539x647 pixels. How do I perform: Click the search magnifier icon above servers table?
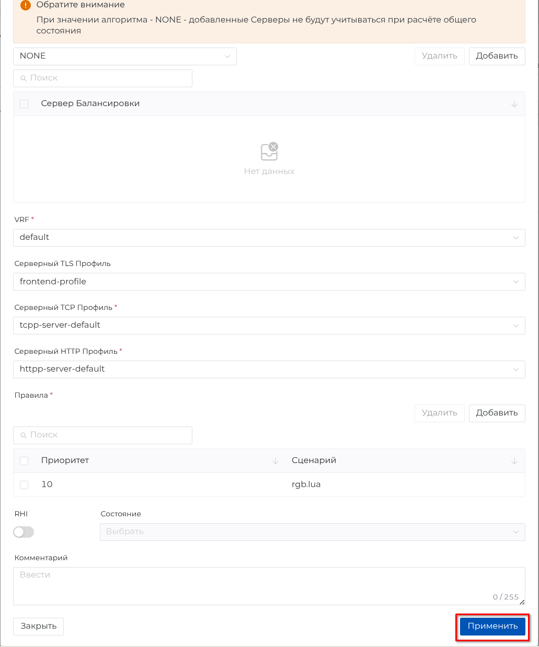click(x=24, y=78)
